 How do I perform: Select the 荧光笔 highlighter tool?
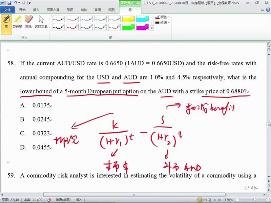pyautogui.click(x=18, y=22)
